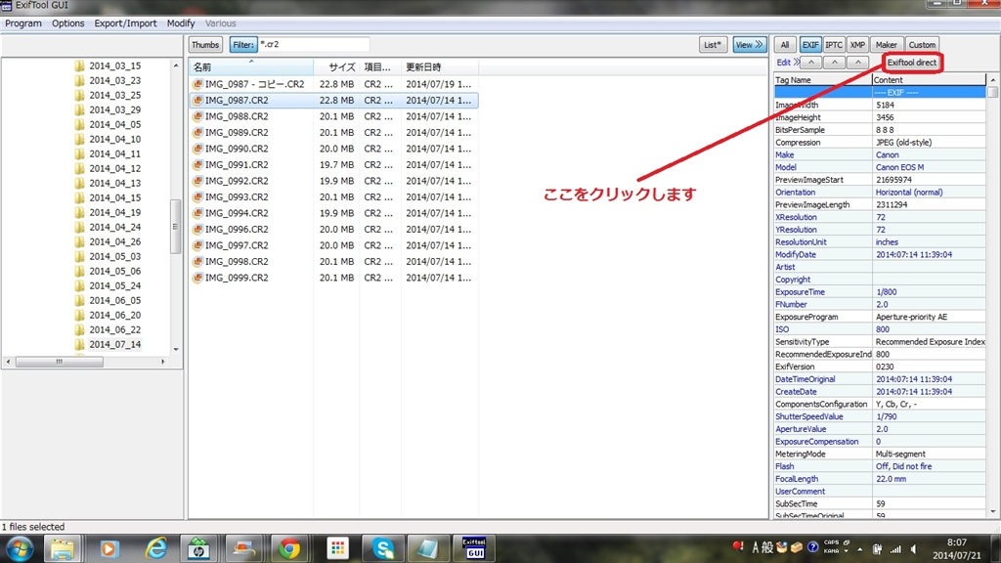Viewport: 1001px width, 563px height.
Task: Click the Windows Start button
Action: 19,549
